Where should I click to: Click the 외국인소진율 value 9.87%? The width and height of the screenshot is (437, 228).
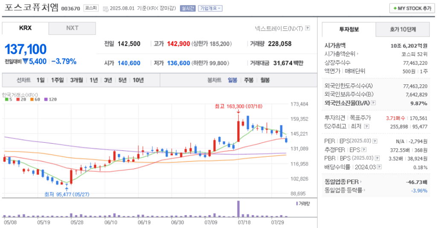tap(419, 103)
